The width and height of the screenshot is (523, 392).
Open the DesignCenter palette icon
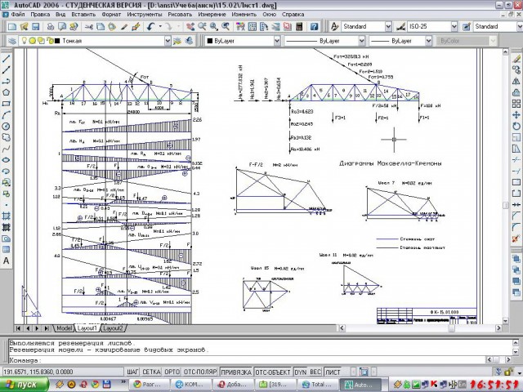point(253,27)
